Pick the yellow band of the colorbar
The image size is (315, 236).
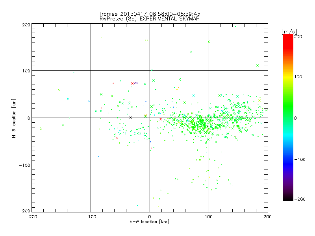(288, 77)
